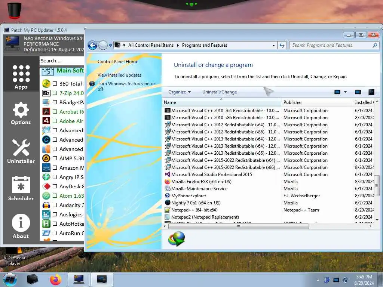Click the AIMP app icon
Screen dimensions: 383x287
point(46,158)
